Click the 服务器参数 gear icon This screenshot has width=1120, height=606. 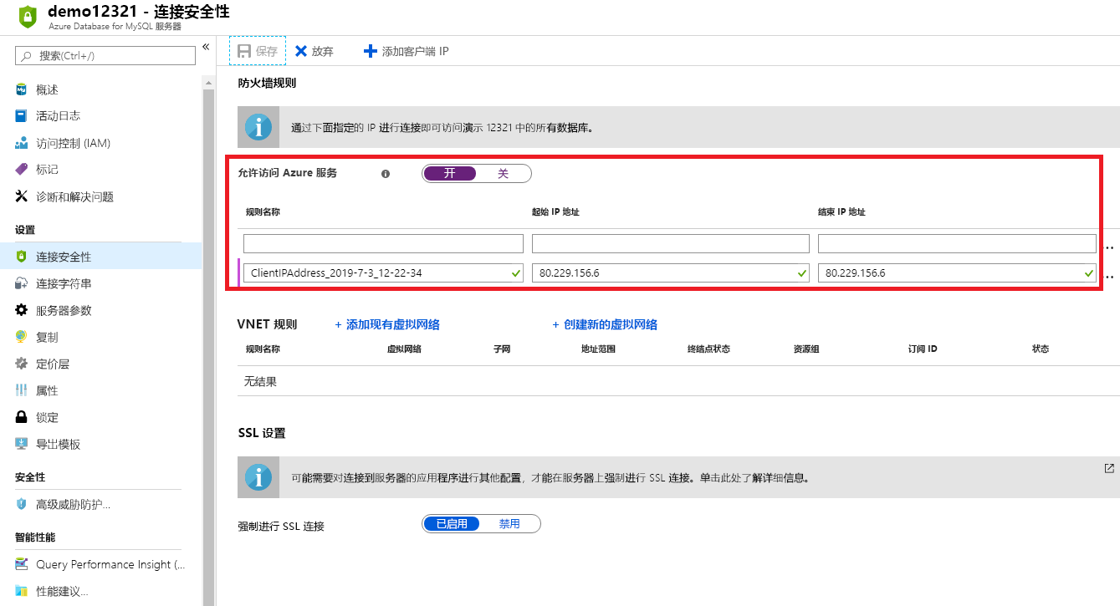tap(21, 310)
